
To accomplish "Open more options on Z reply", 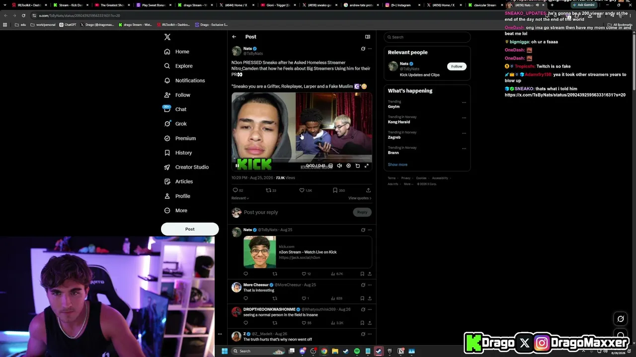I will point(370,334).
